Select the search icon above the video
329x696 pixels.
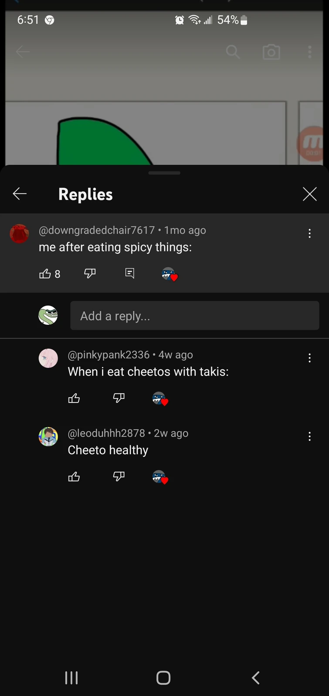(233, 52)
